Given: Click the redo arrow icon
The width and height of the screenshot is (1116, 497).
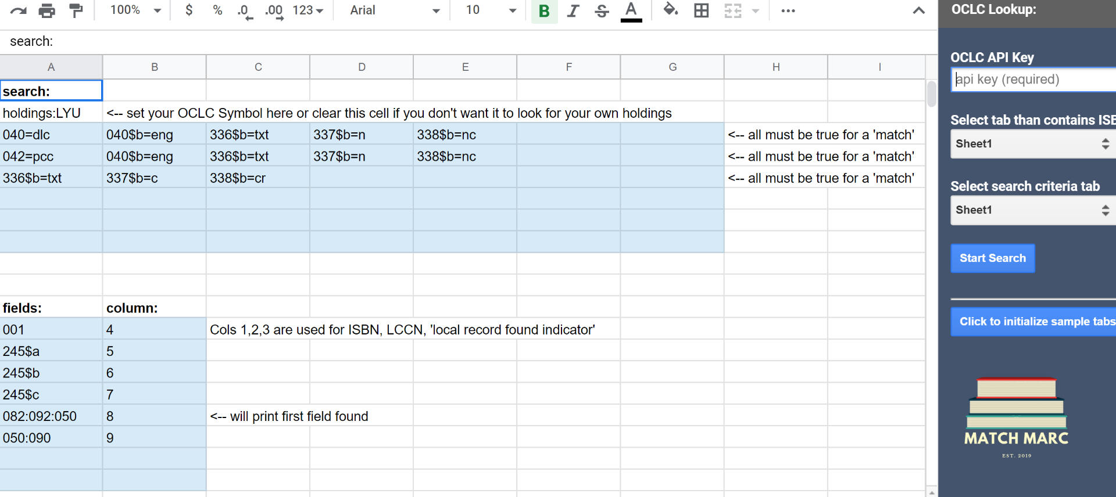Looking at the screenshot, I should point(19,10).
